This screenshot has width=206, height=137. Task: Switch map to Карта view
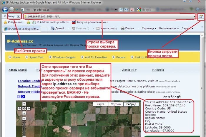click(x=100, y=104)
